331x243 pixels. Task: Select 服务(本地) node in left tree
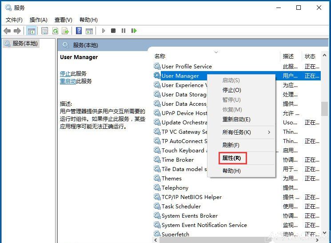tap(21, 44)
